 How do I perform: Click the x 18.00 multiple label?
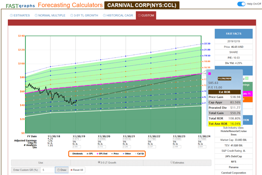click(x=206, y=61)
